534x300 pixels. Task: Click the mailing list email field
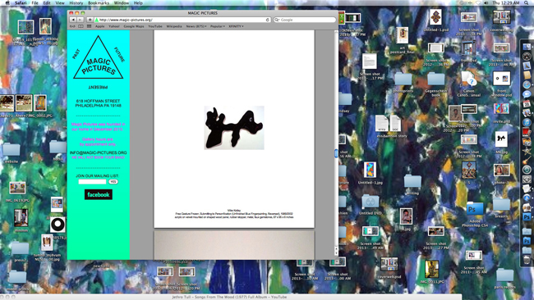92,182
